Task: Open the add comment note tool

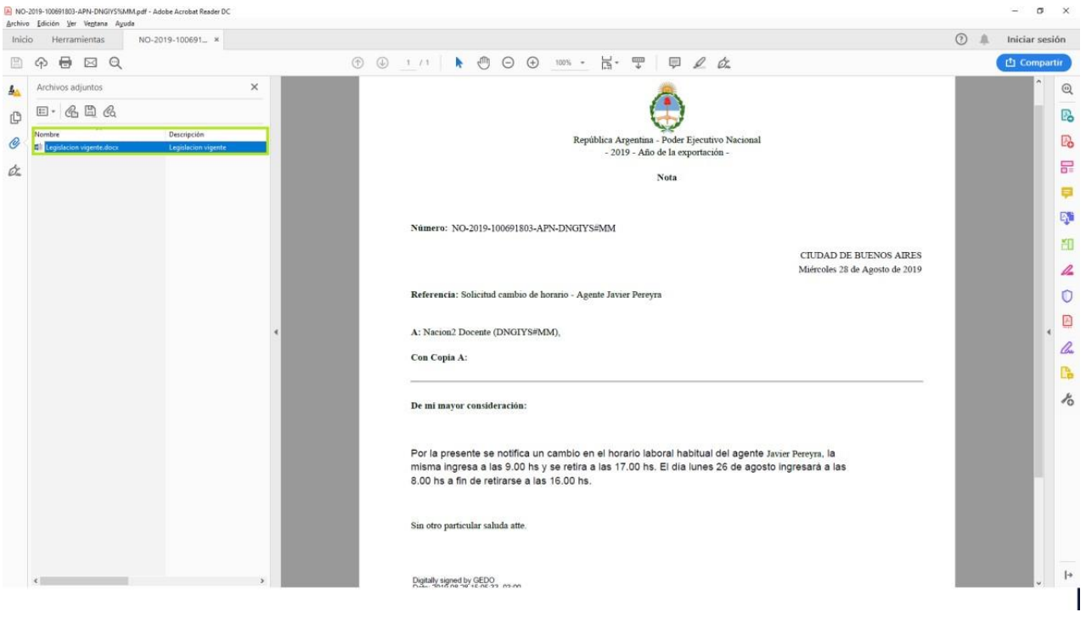Action: click(675, 63)
